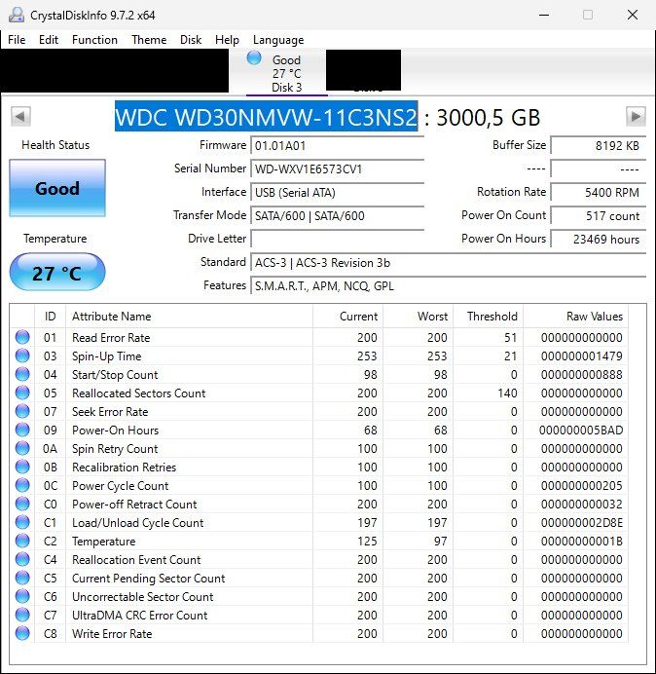Click raw value 000000002D8E
Viewport: 656px width, 674px height.
coord(582,522)
